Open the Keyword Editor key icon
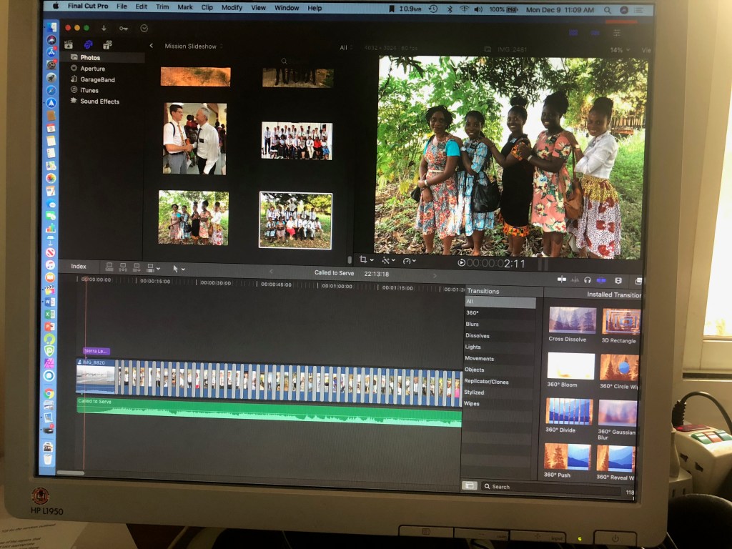Image resolution: width=732 pixels, height=549 pixels. point(123,28)
